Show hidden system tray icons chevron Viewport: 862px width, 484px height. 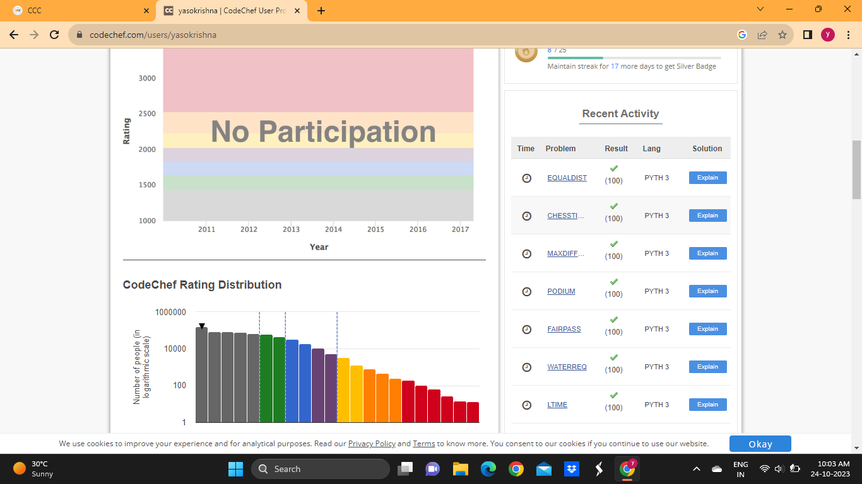(x=697, y=469)
